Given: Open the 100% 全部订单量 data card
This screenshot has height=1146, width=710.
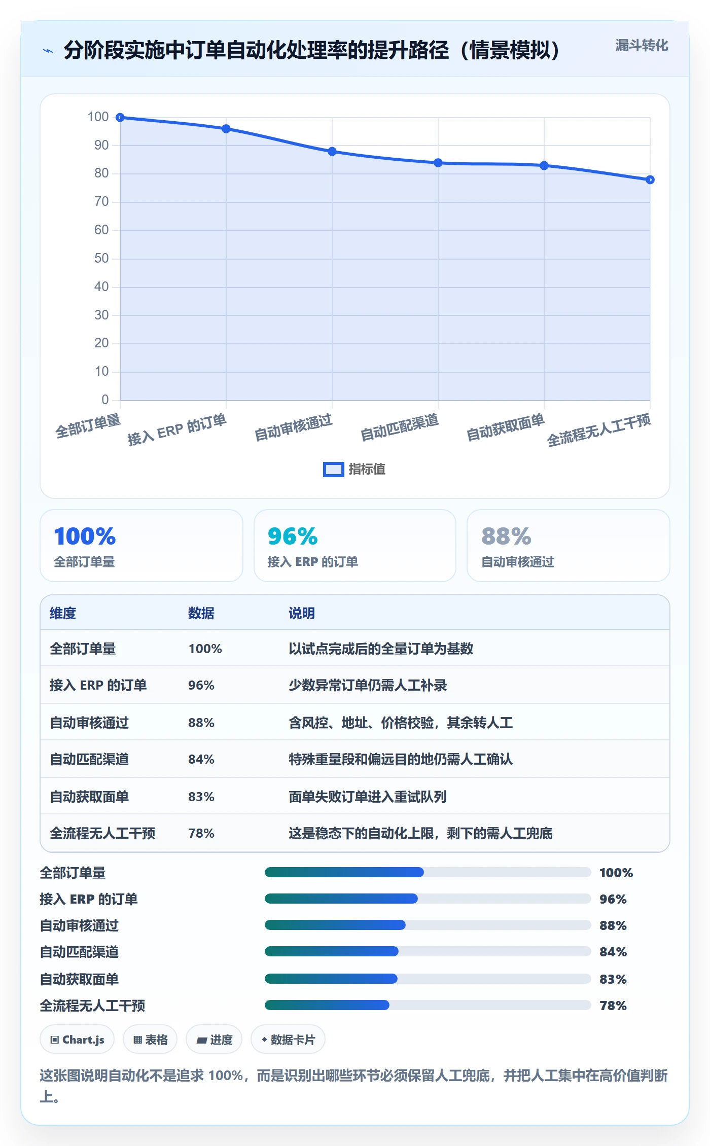Looking at the screenshot, I should point(141,546).
